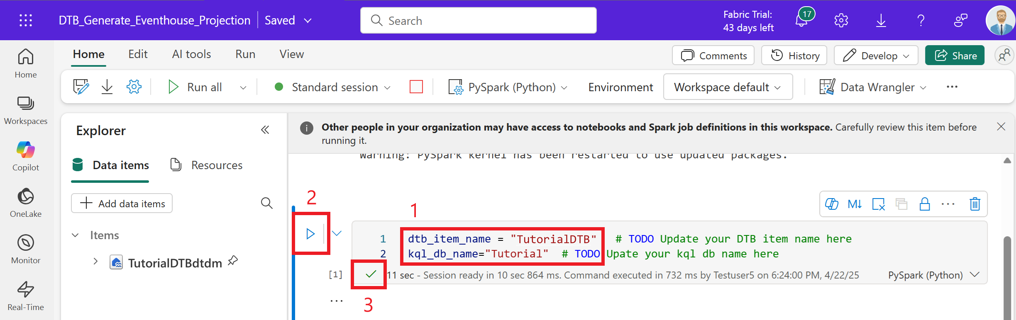Image resolution: width=1016 pixels, height=320 pixels.
Task: Collapse the Explorer panel
Action: [x=265, y=130]
